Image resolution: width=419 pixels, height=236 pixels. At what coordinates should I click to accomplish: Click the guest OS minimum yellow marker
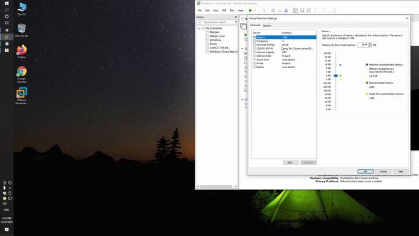tap(340, 79)
